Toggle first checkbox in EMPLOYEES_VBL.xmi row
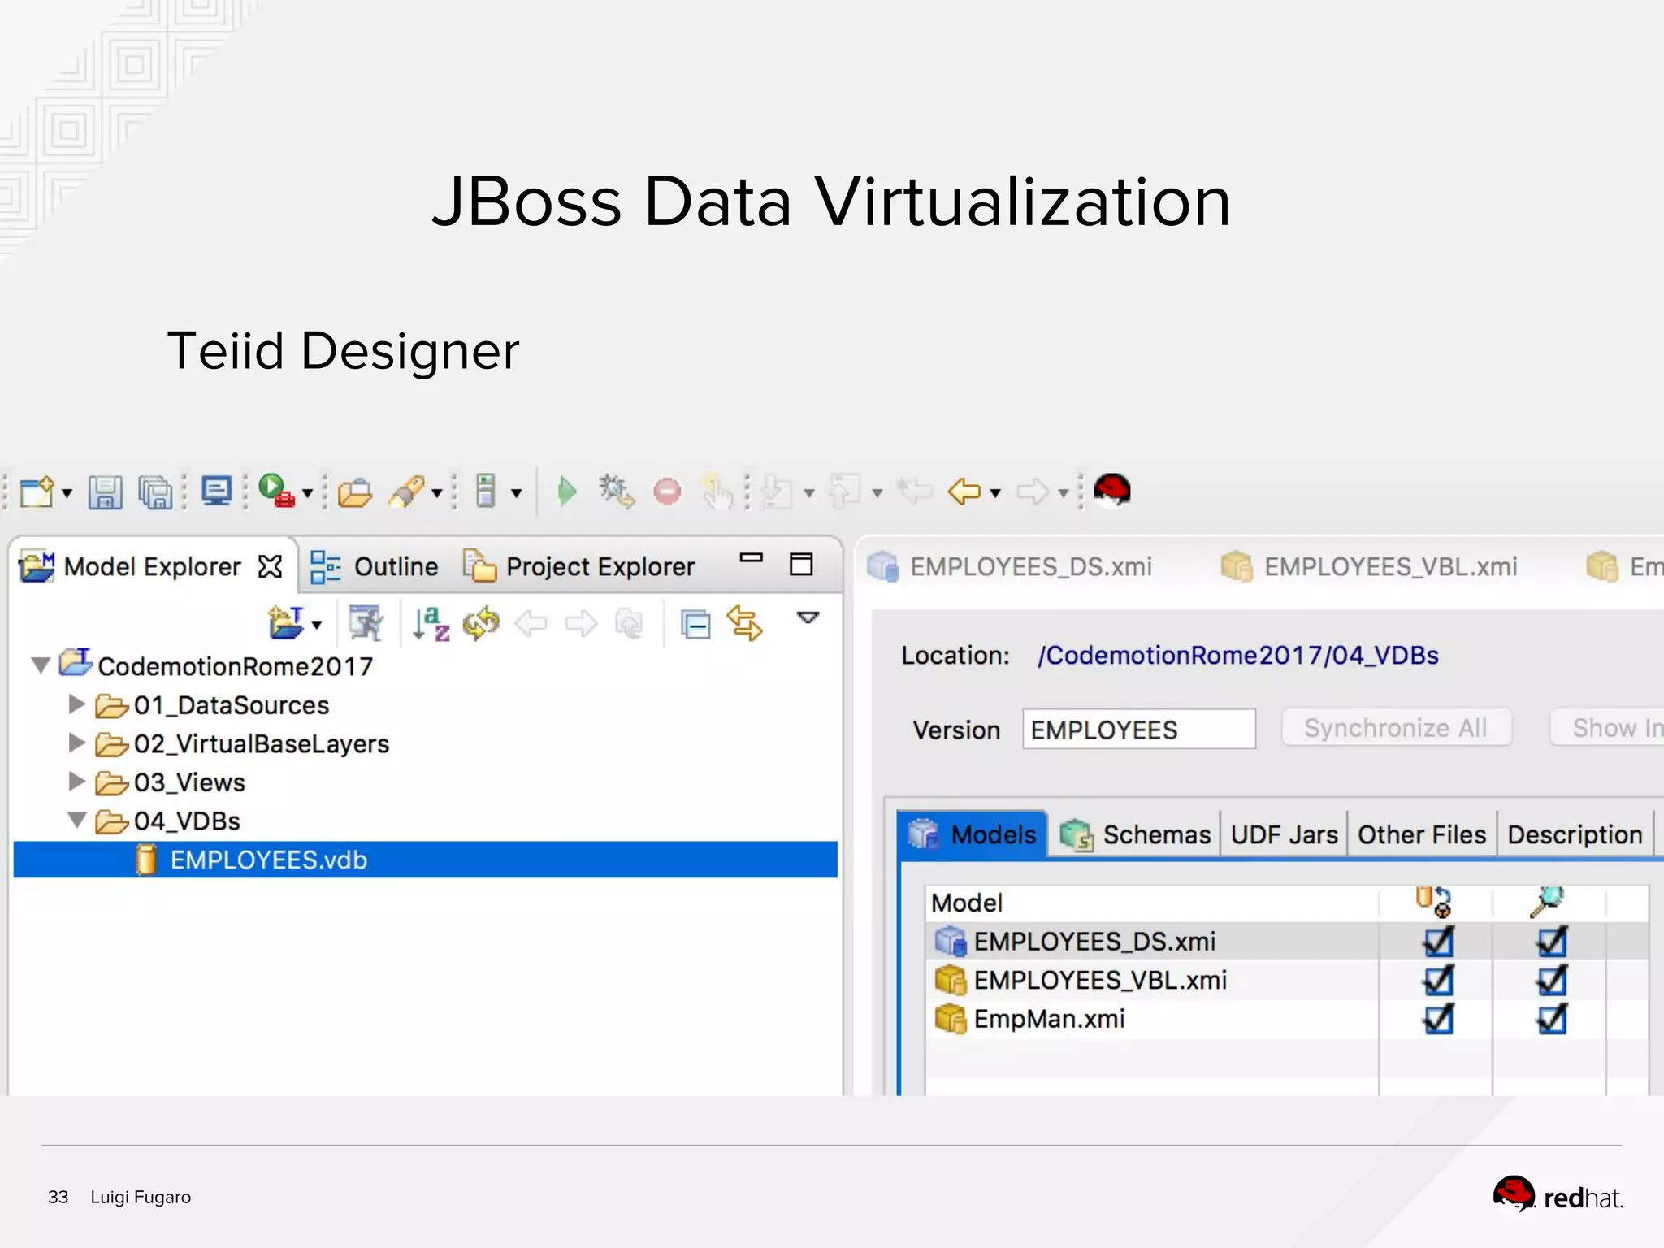Image resolution: width=1664 pixels, height=1248 pixels. point(1438,981)
